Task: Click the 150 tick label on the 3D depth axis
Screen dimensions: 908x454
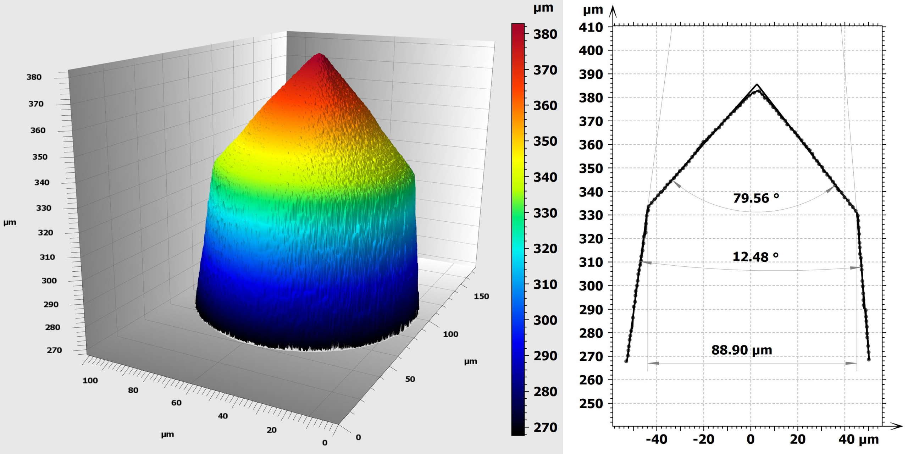Action: (x=481, y=297)
